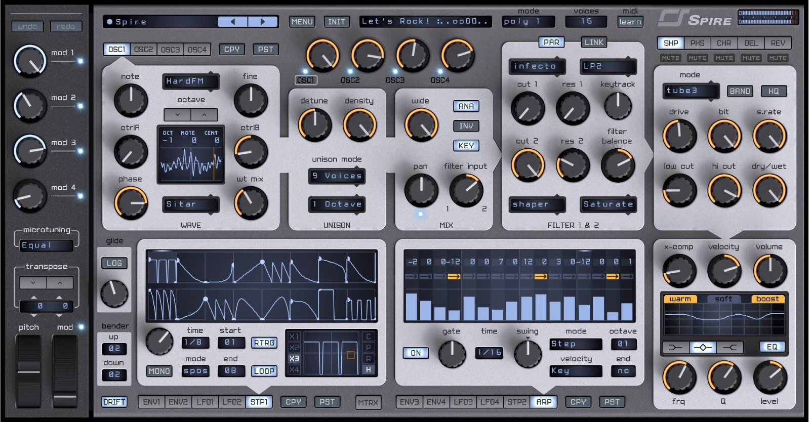Open shaper filter 2 type dropdown
Viewport: 810px width, 422px height.
[x=537, y=204]
